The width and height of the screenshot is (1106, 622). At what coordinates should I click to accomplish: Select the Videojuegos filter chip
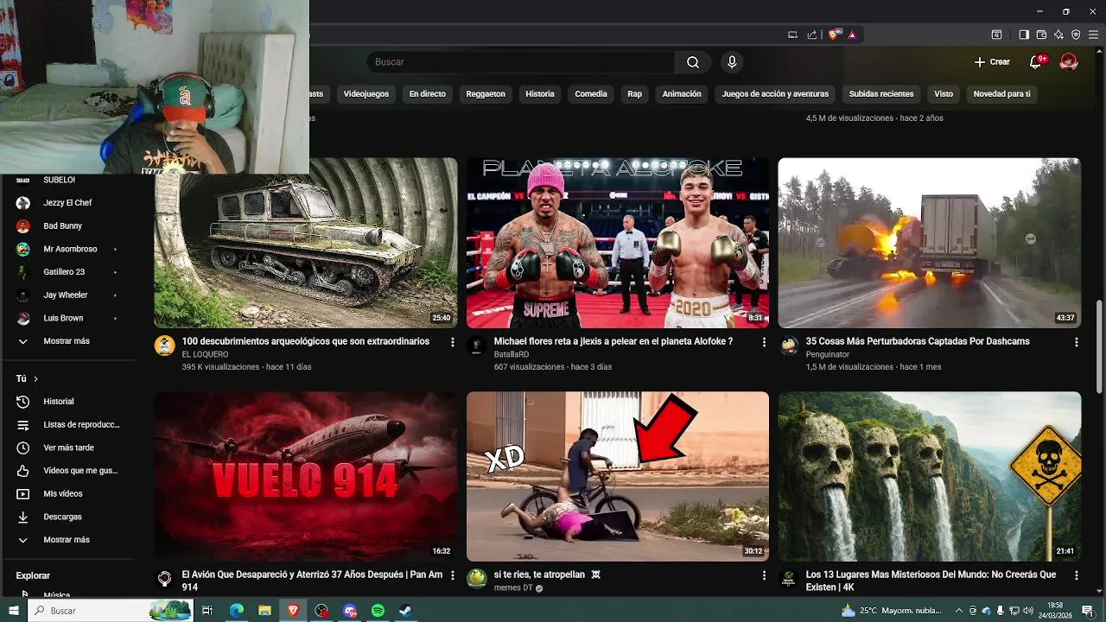366,93
